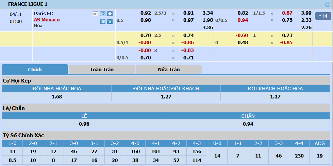Choose the AOS correct score odds 19
The image size is (333, 166).
tap(320, 156)
